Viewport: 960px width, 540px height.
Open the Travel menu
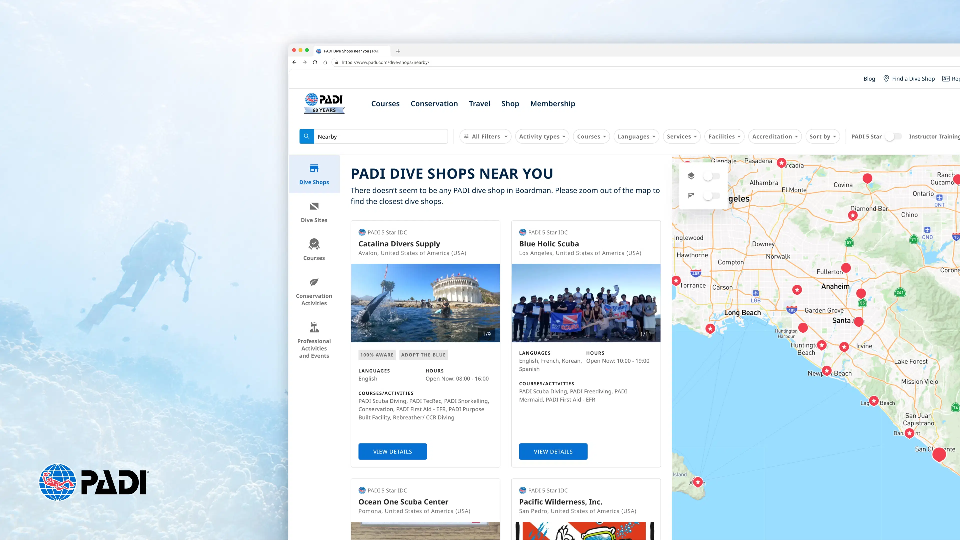point(479,103)
